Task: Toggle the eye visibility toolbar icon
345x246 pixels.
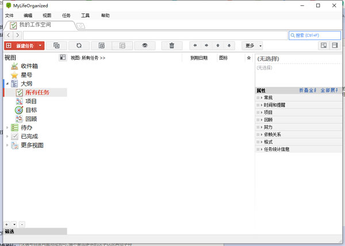Action: (x=145, y=46)
